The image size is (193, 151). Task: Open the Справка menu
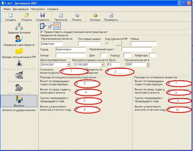point(53,9)
